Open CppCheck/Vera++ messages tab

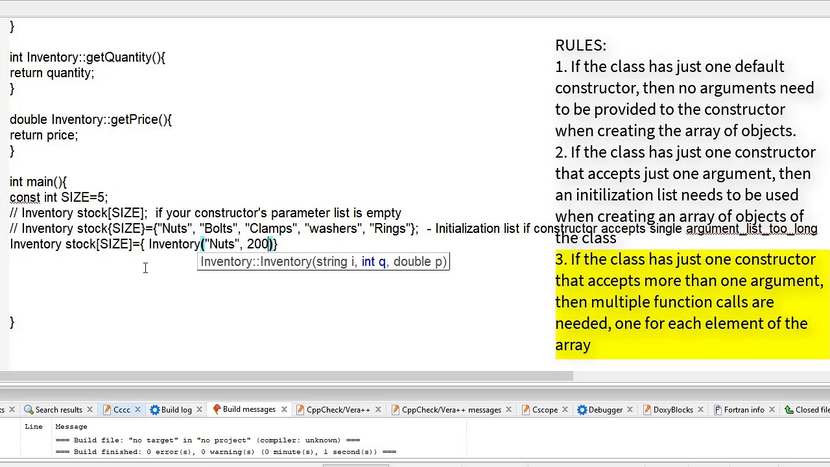pyautogui.click(x=451, y=410)
